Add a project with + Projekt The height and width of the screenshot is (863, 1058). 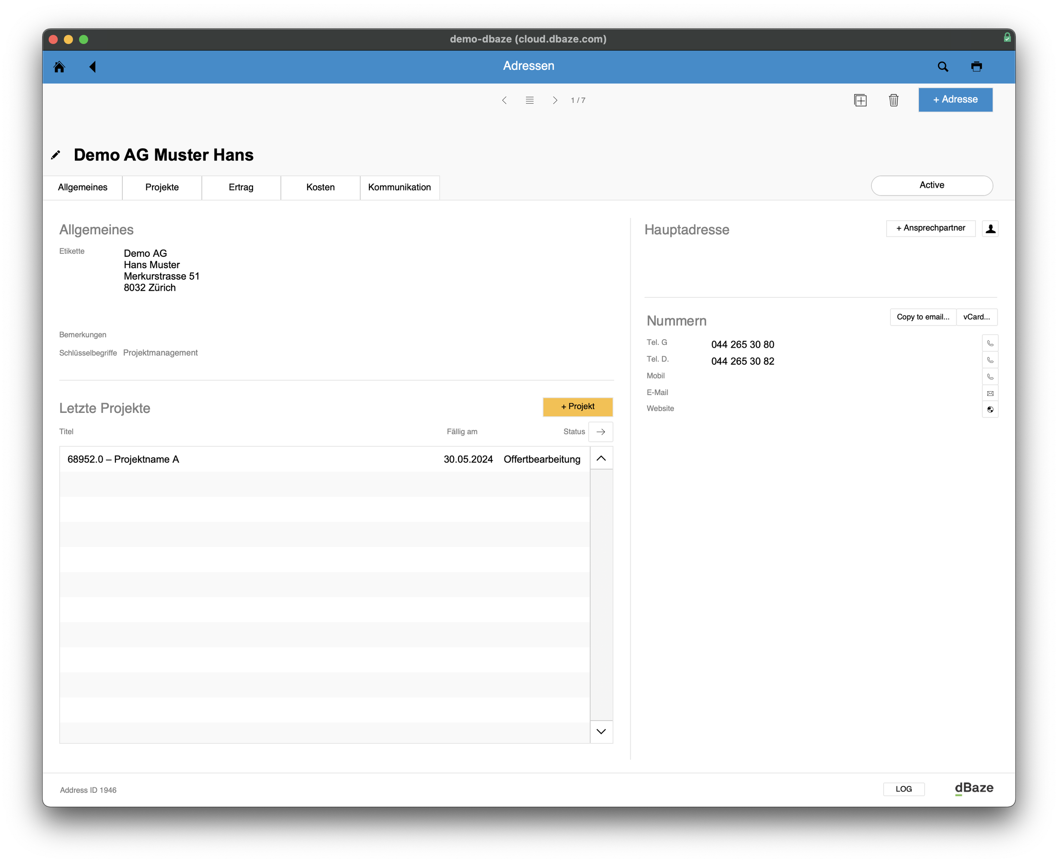(577, 407)
